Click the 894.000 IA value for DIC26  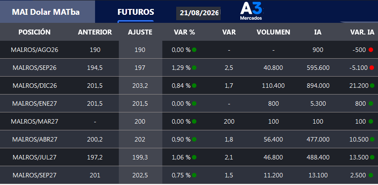(x=318, y=86)
